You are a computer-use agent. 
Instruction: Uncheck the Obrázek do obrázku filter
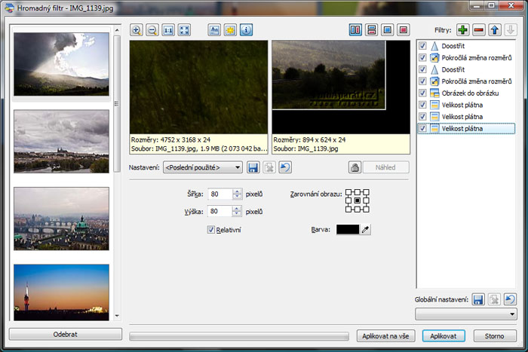422,93
